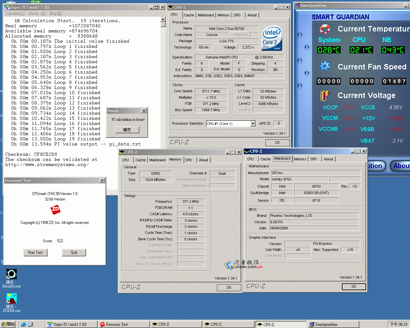Viewport: 410px width, 328px height.
Task: Click Quit in Processor Test
Action: [x=74, y=253]
